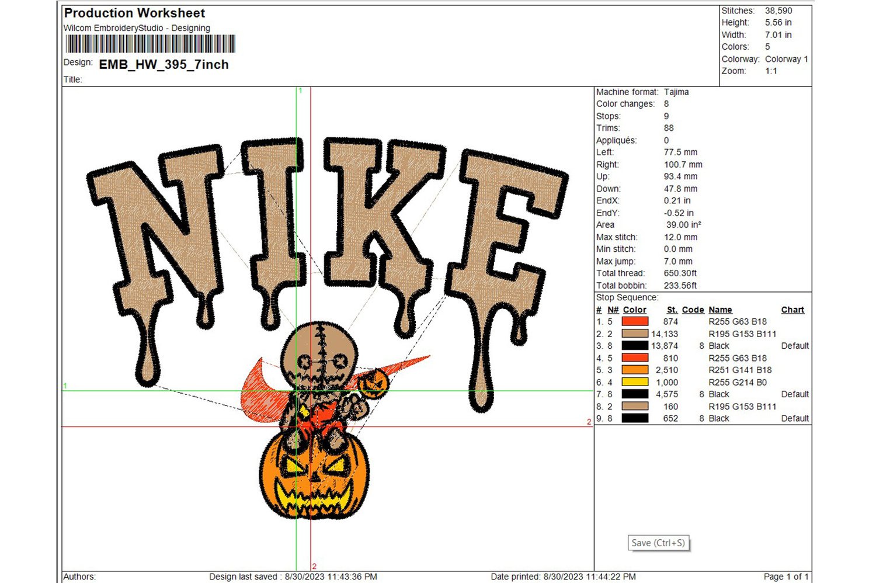Click the 'St.' column header
This screenshot has height=583, width=876.
click(672, 310)
